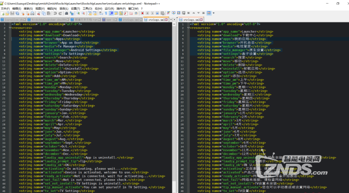Screen dimensions: 349x193
Task: Switch to the installer.sh tab
Action: tap(13, 20)
